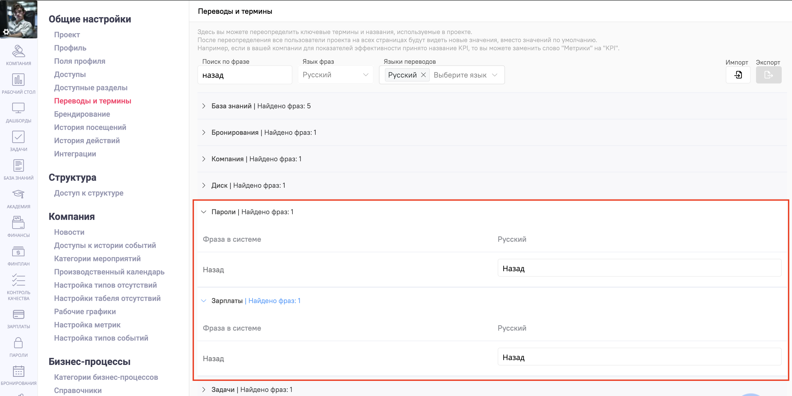Image resolution: width=792 pixels, height=396 pixels.
Task: Open the Пароли lock icon
Action: coord(18,343)
